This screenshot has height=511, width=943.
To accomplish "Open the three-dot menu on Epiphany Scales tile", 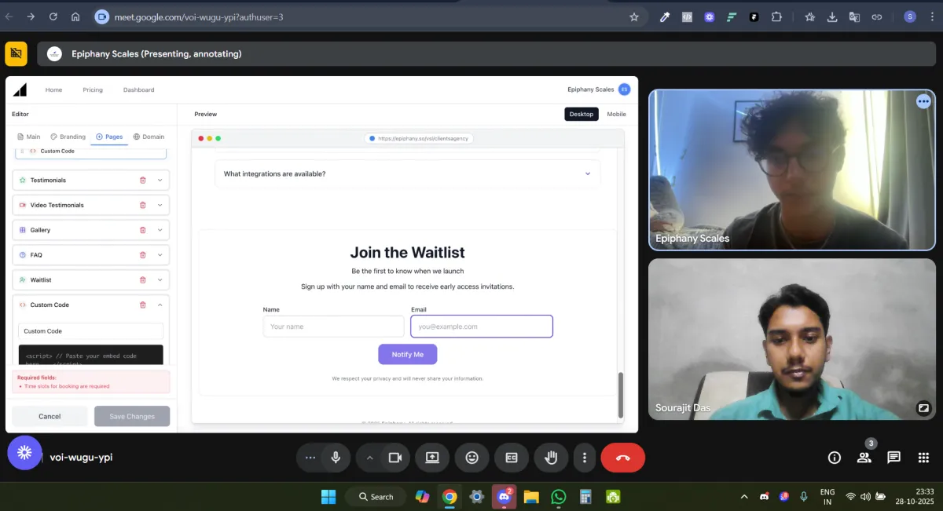I will (923, 101).
